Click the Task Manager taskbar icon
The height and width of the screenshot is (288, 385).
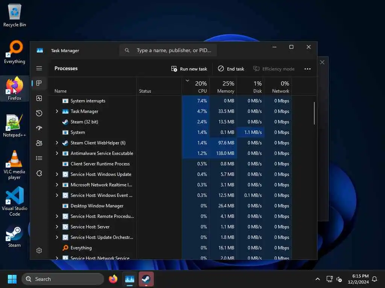click(x=130, y=279)
